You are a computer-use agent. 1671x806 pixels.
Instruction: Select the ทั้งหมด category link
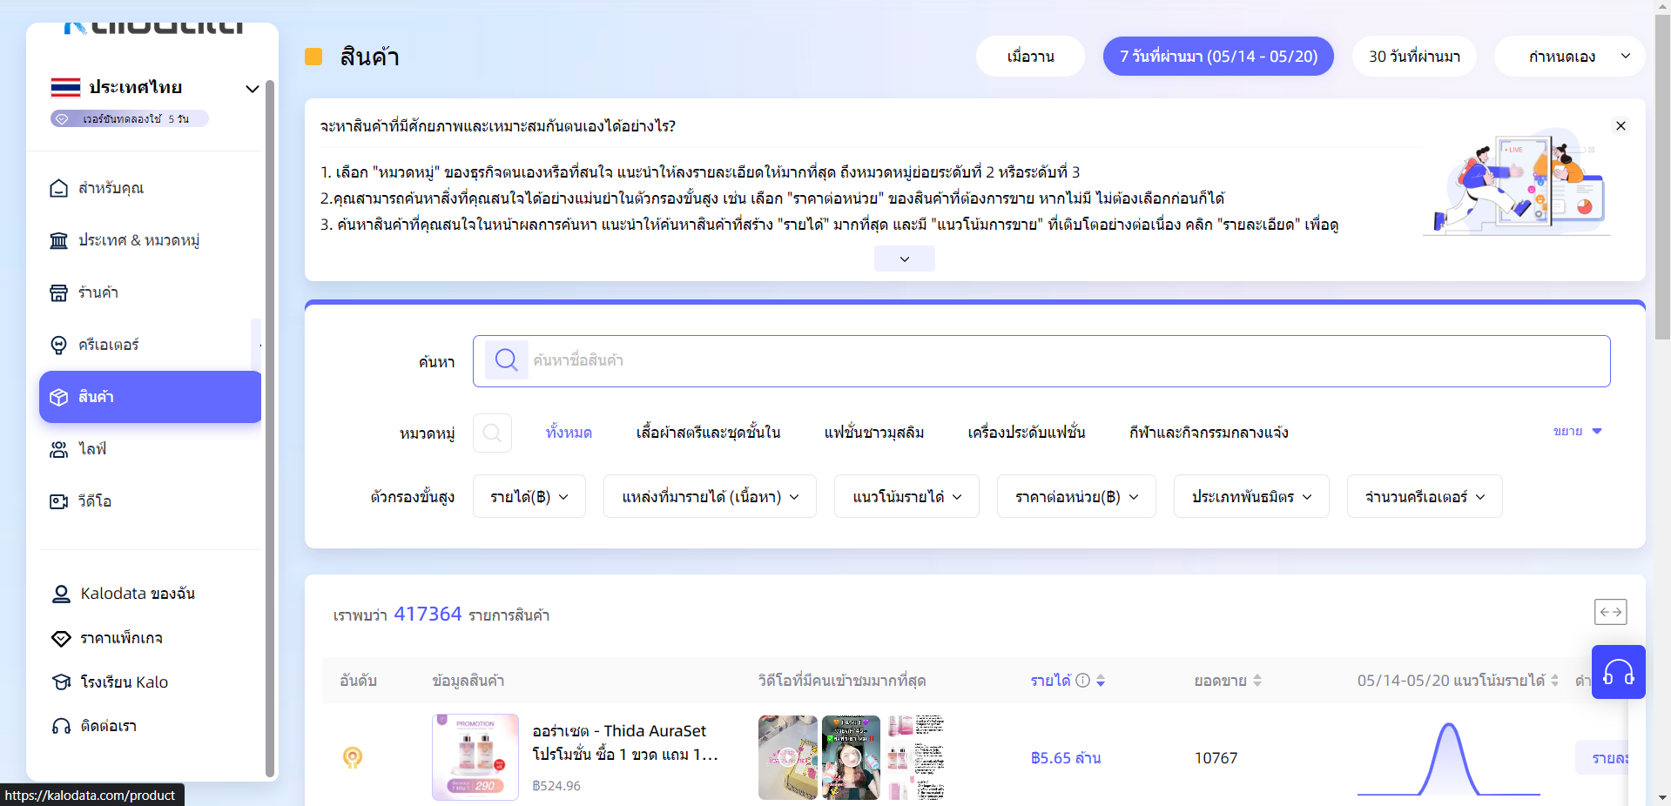568,433
